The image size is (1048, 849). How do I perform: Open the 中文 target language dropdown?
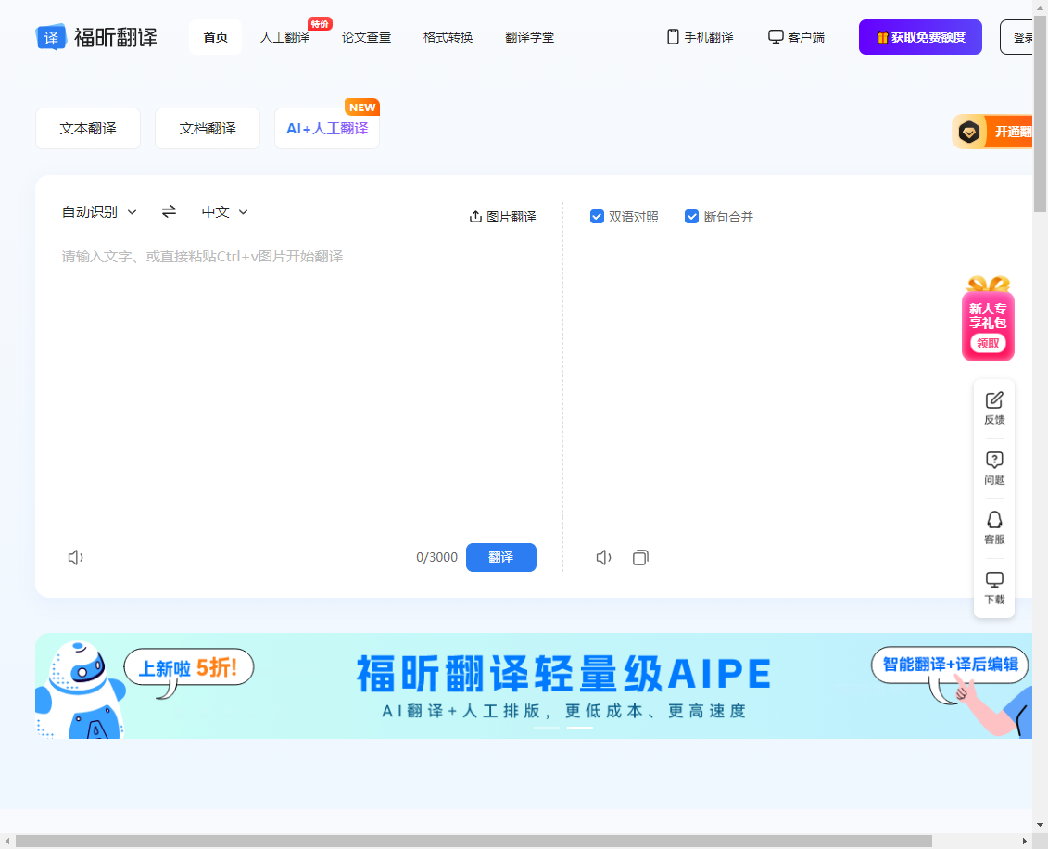click(224, 212)
